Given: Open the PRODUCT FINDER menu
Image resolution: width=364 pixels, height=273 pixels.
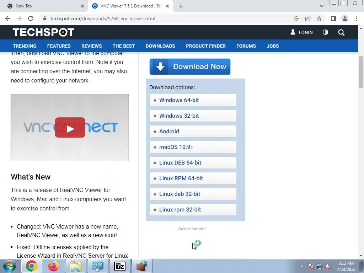Looking at the screenshot, I should pyautogui.click(x=206, y=46).
